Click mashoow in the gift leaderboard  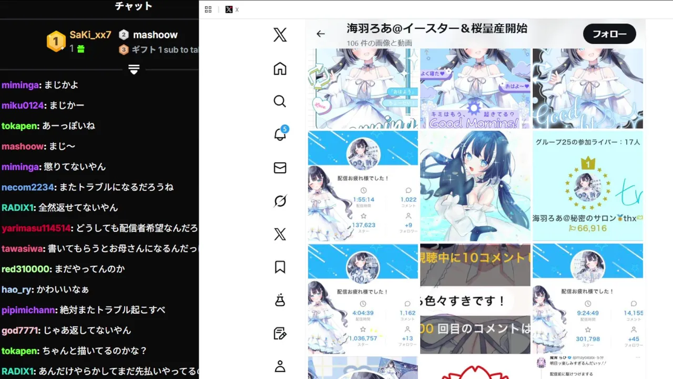pyautogui.click(x=155, y=35)
